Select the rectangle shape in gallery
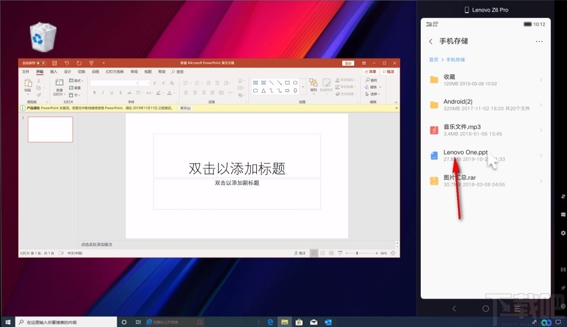This screenshot has height=327, width=567. [x=287, y=83]
